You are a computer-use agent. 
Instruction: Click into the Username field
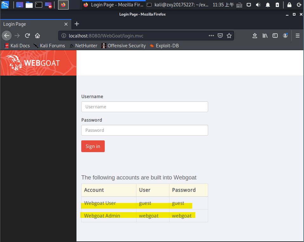point(145,107)
